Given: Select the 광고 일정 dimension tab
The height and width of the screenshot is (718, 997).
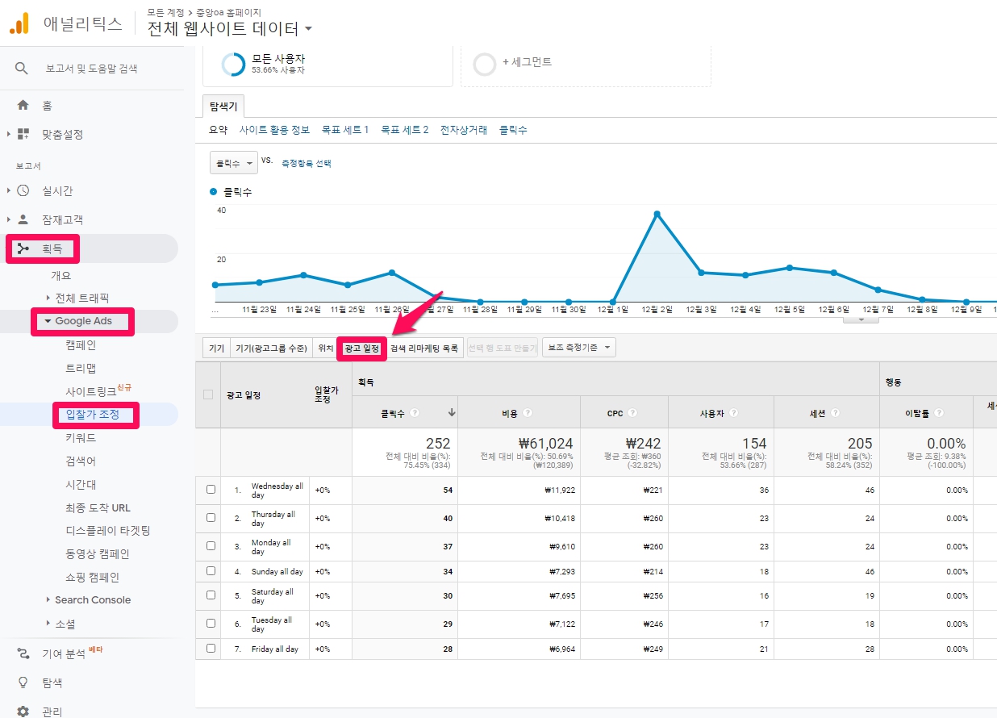Looking at the screenshot, I should click(x=361, y=349).
